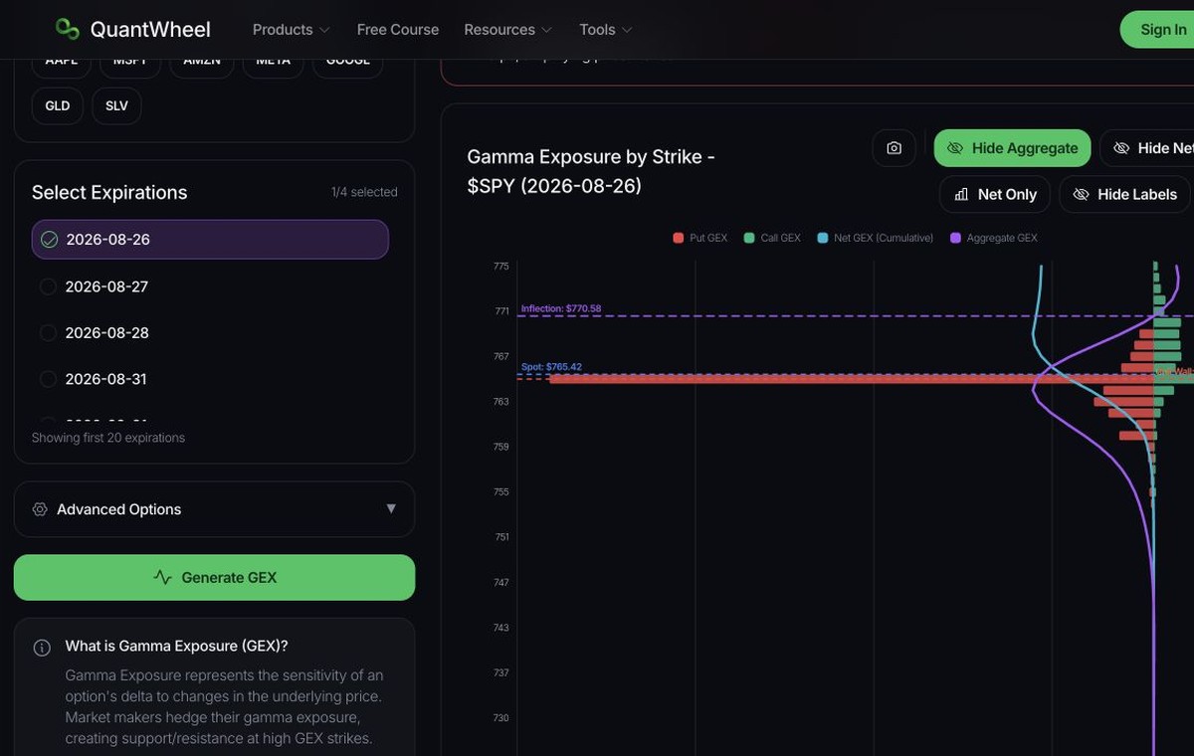Click the camera screenshot icon button
1194x756 pixels.
click(x=894, y=148)
